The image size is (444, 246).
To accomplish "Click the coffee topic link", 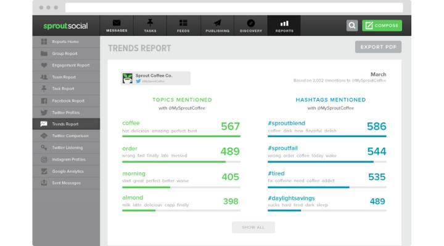I will [131, 123].
